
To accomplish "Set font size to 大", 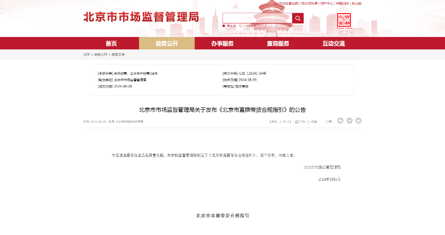I will [x=281, y=122].
